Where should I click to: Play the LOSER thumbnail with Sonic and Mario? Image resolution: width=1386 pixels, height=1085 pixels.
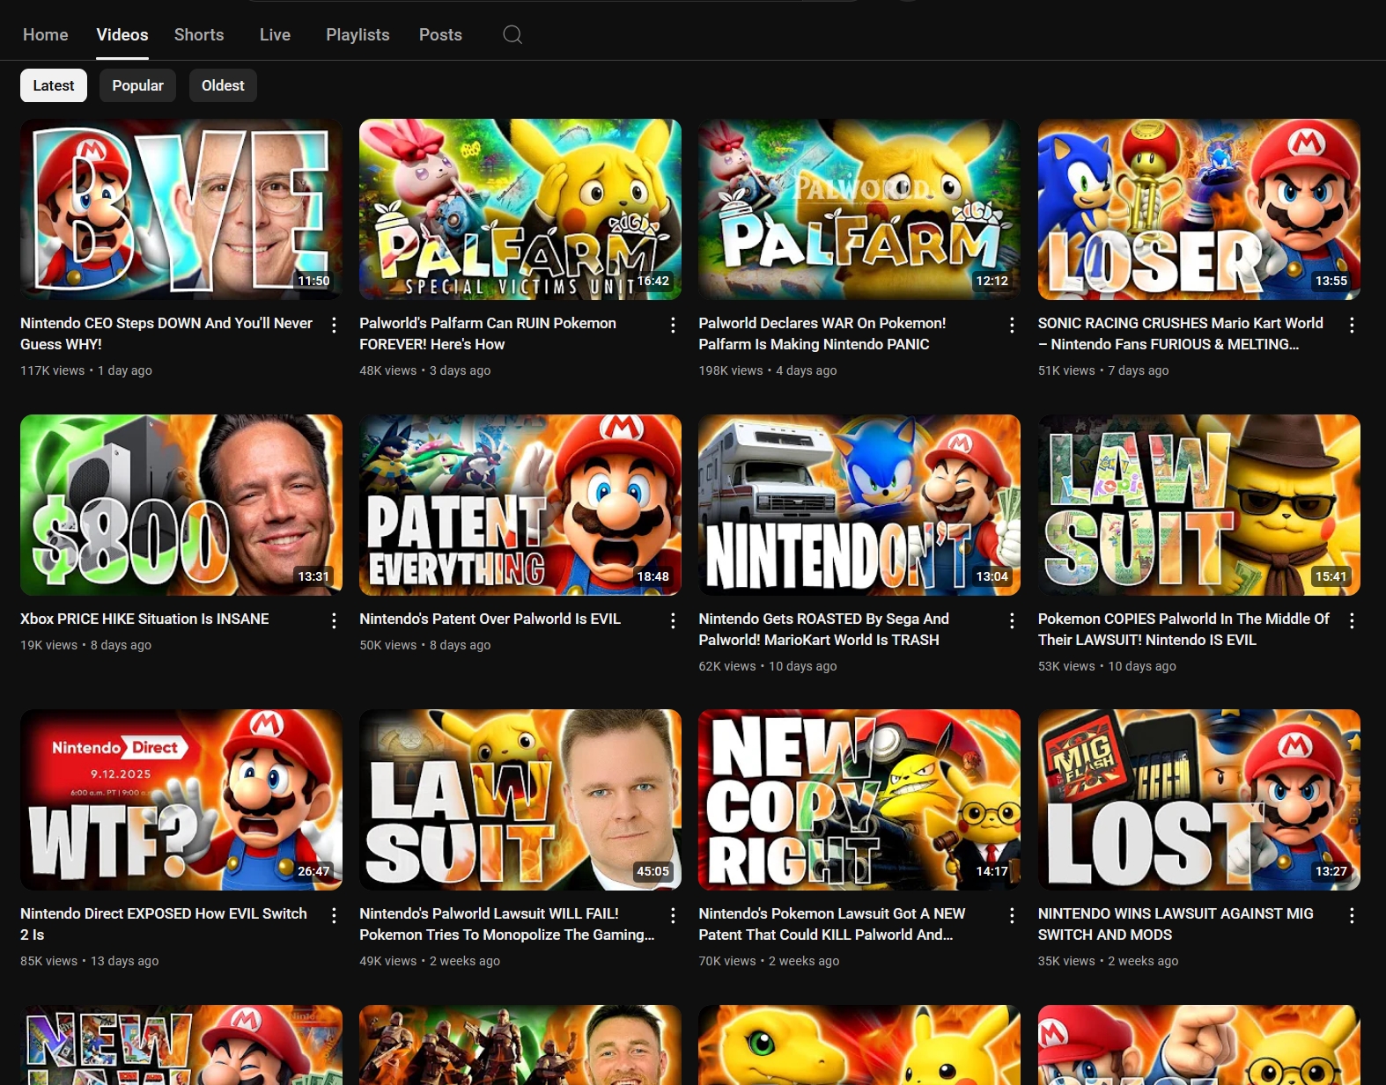[1199, 209]
